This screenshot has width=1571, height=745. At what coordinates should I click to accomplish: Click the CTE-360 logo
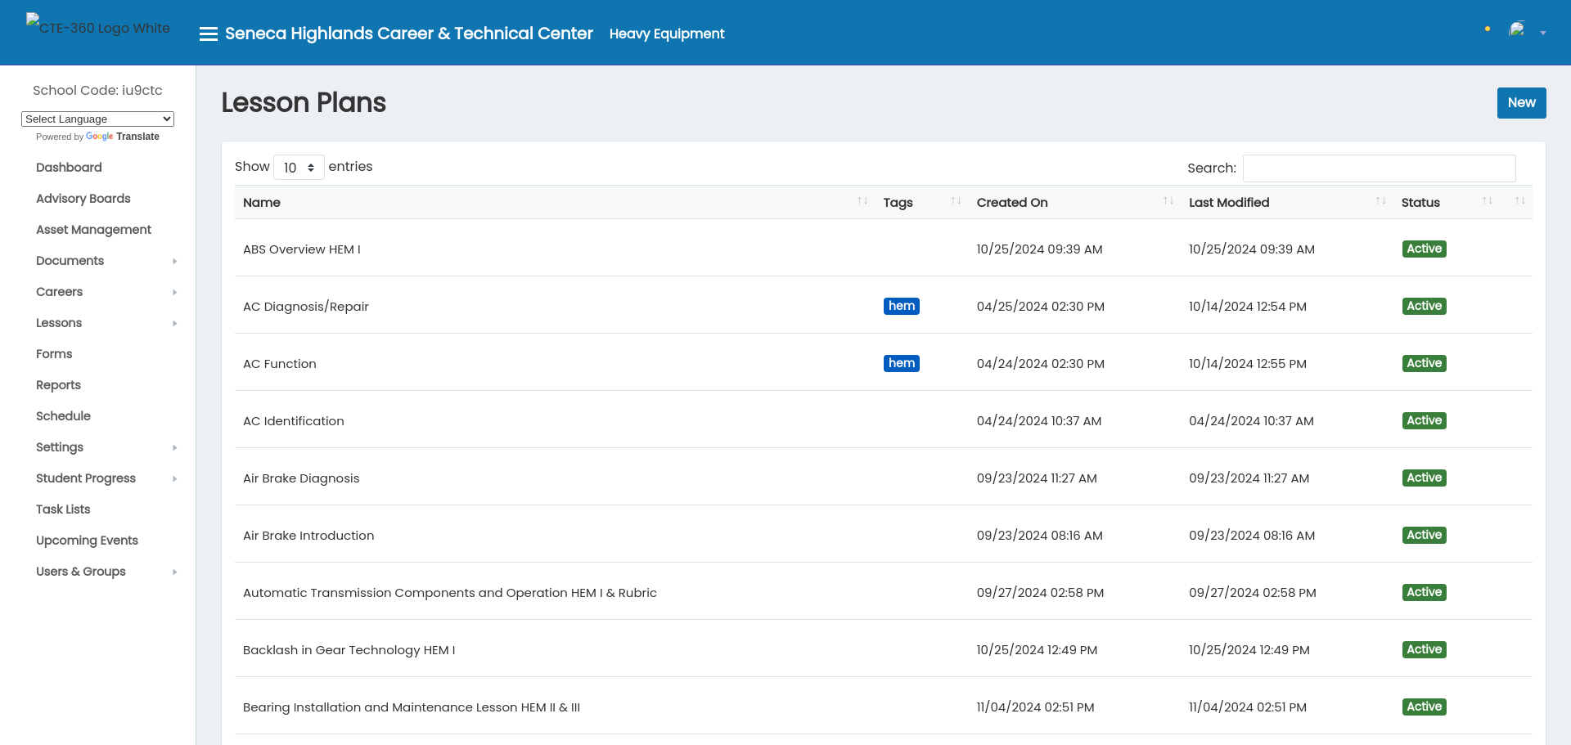[x=98, y=27]
